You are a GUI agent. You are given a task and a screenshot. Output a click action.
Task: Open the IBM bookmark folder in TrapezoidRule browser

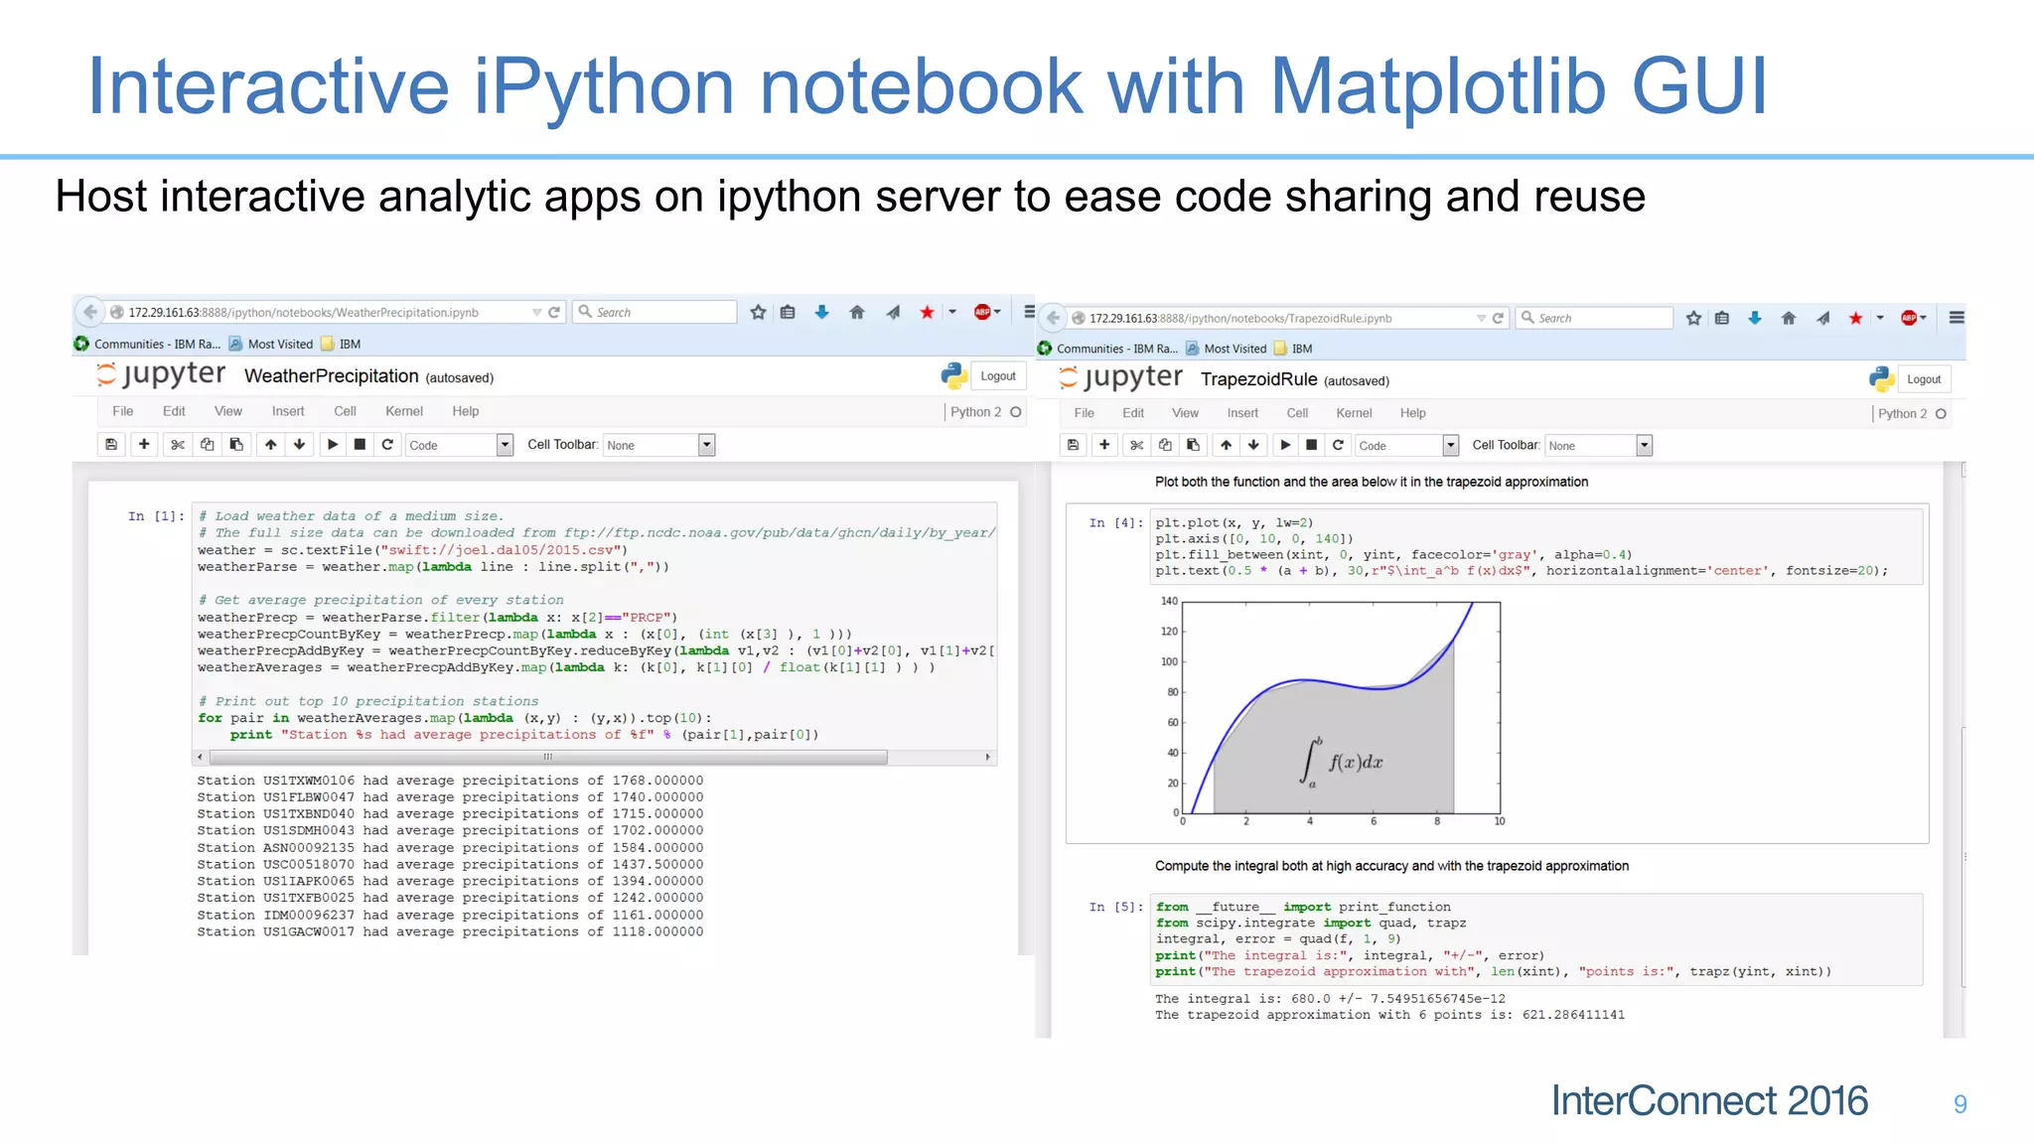(1293, 349)
